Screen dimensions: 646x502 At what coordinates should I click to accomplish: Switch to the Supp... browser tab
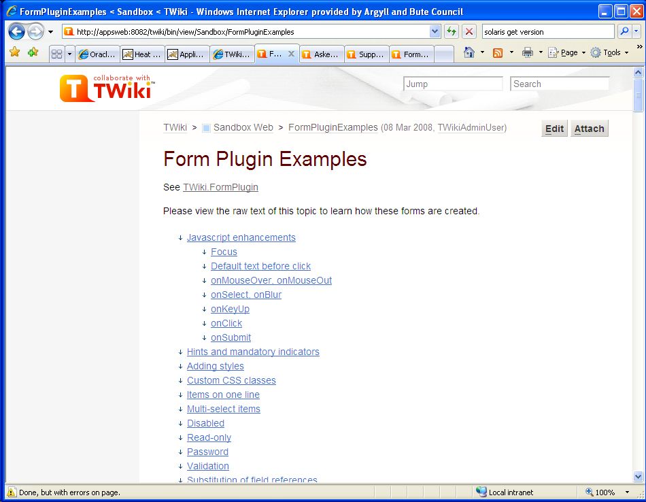coord(367,54)
